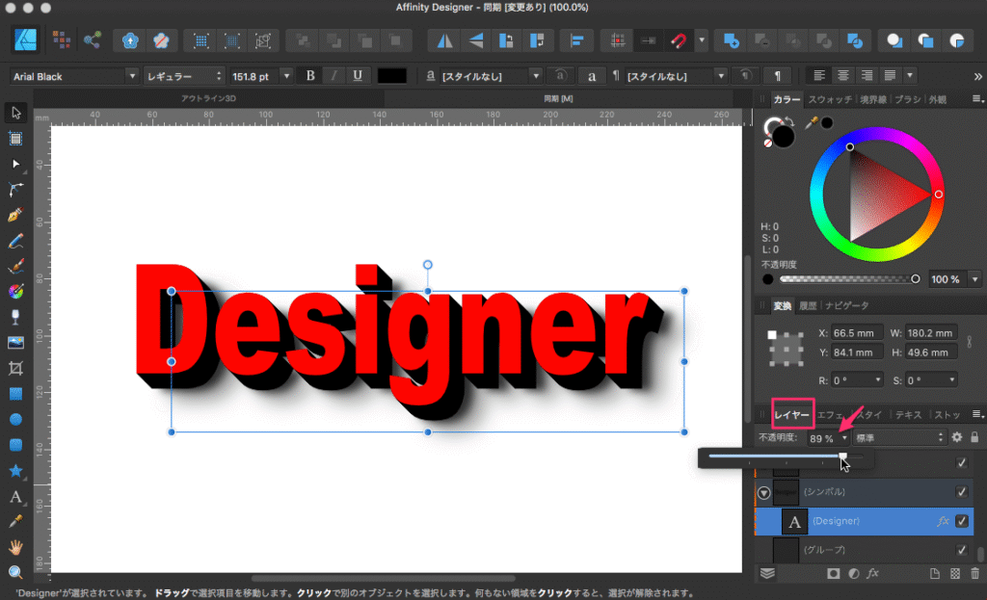
Task: Toggle visibility of the (Designer) layer
Action: pyautogui.click(x=961, y=521)
